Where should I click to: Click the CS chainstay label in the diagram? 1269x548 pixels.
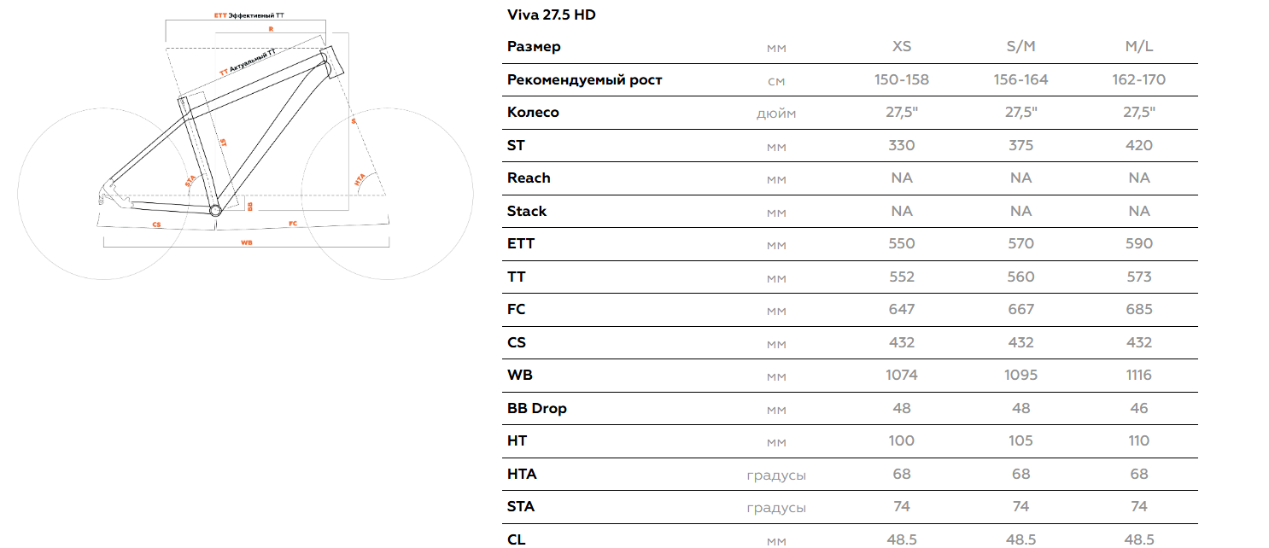tap(156, 224)
